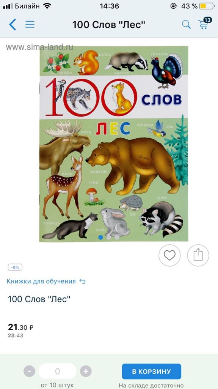The image size is (218, 389).
Task: Select the third image carousel dot
Action: coord(117,237)
